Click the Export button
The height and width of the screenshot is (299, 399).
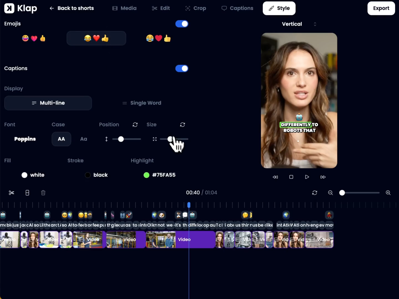tap(381, 8)
